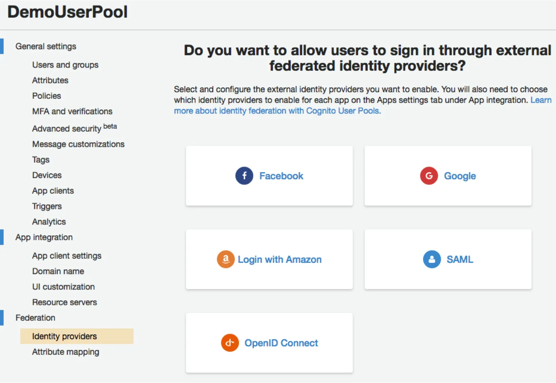The image size is (556, 383).
Task: Navigate to MFA and verifications
Action: pos(72,111)
